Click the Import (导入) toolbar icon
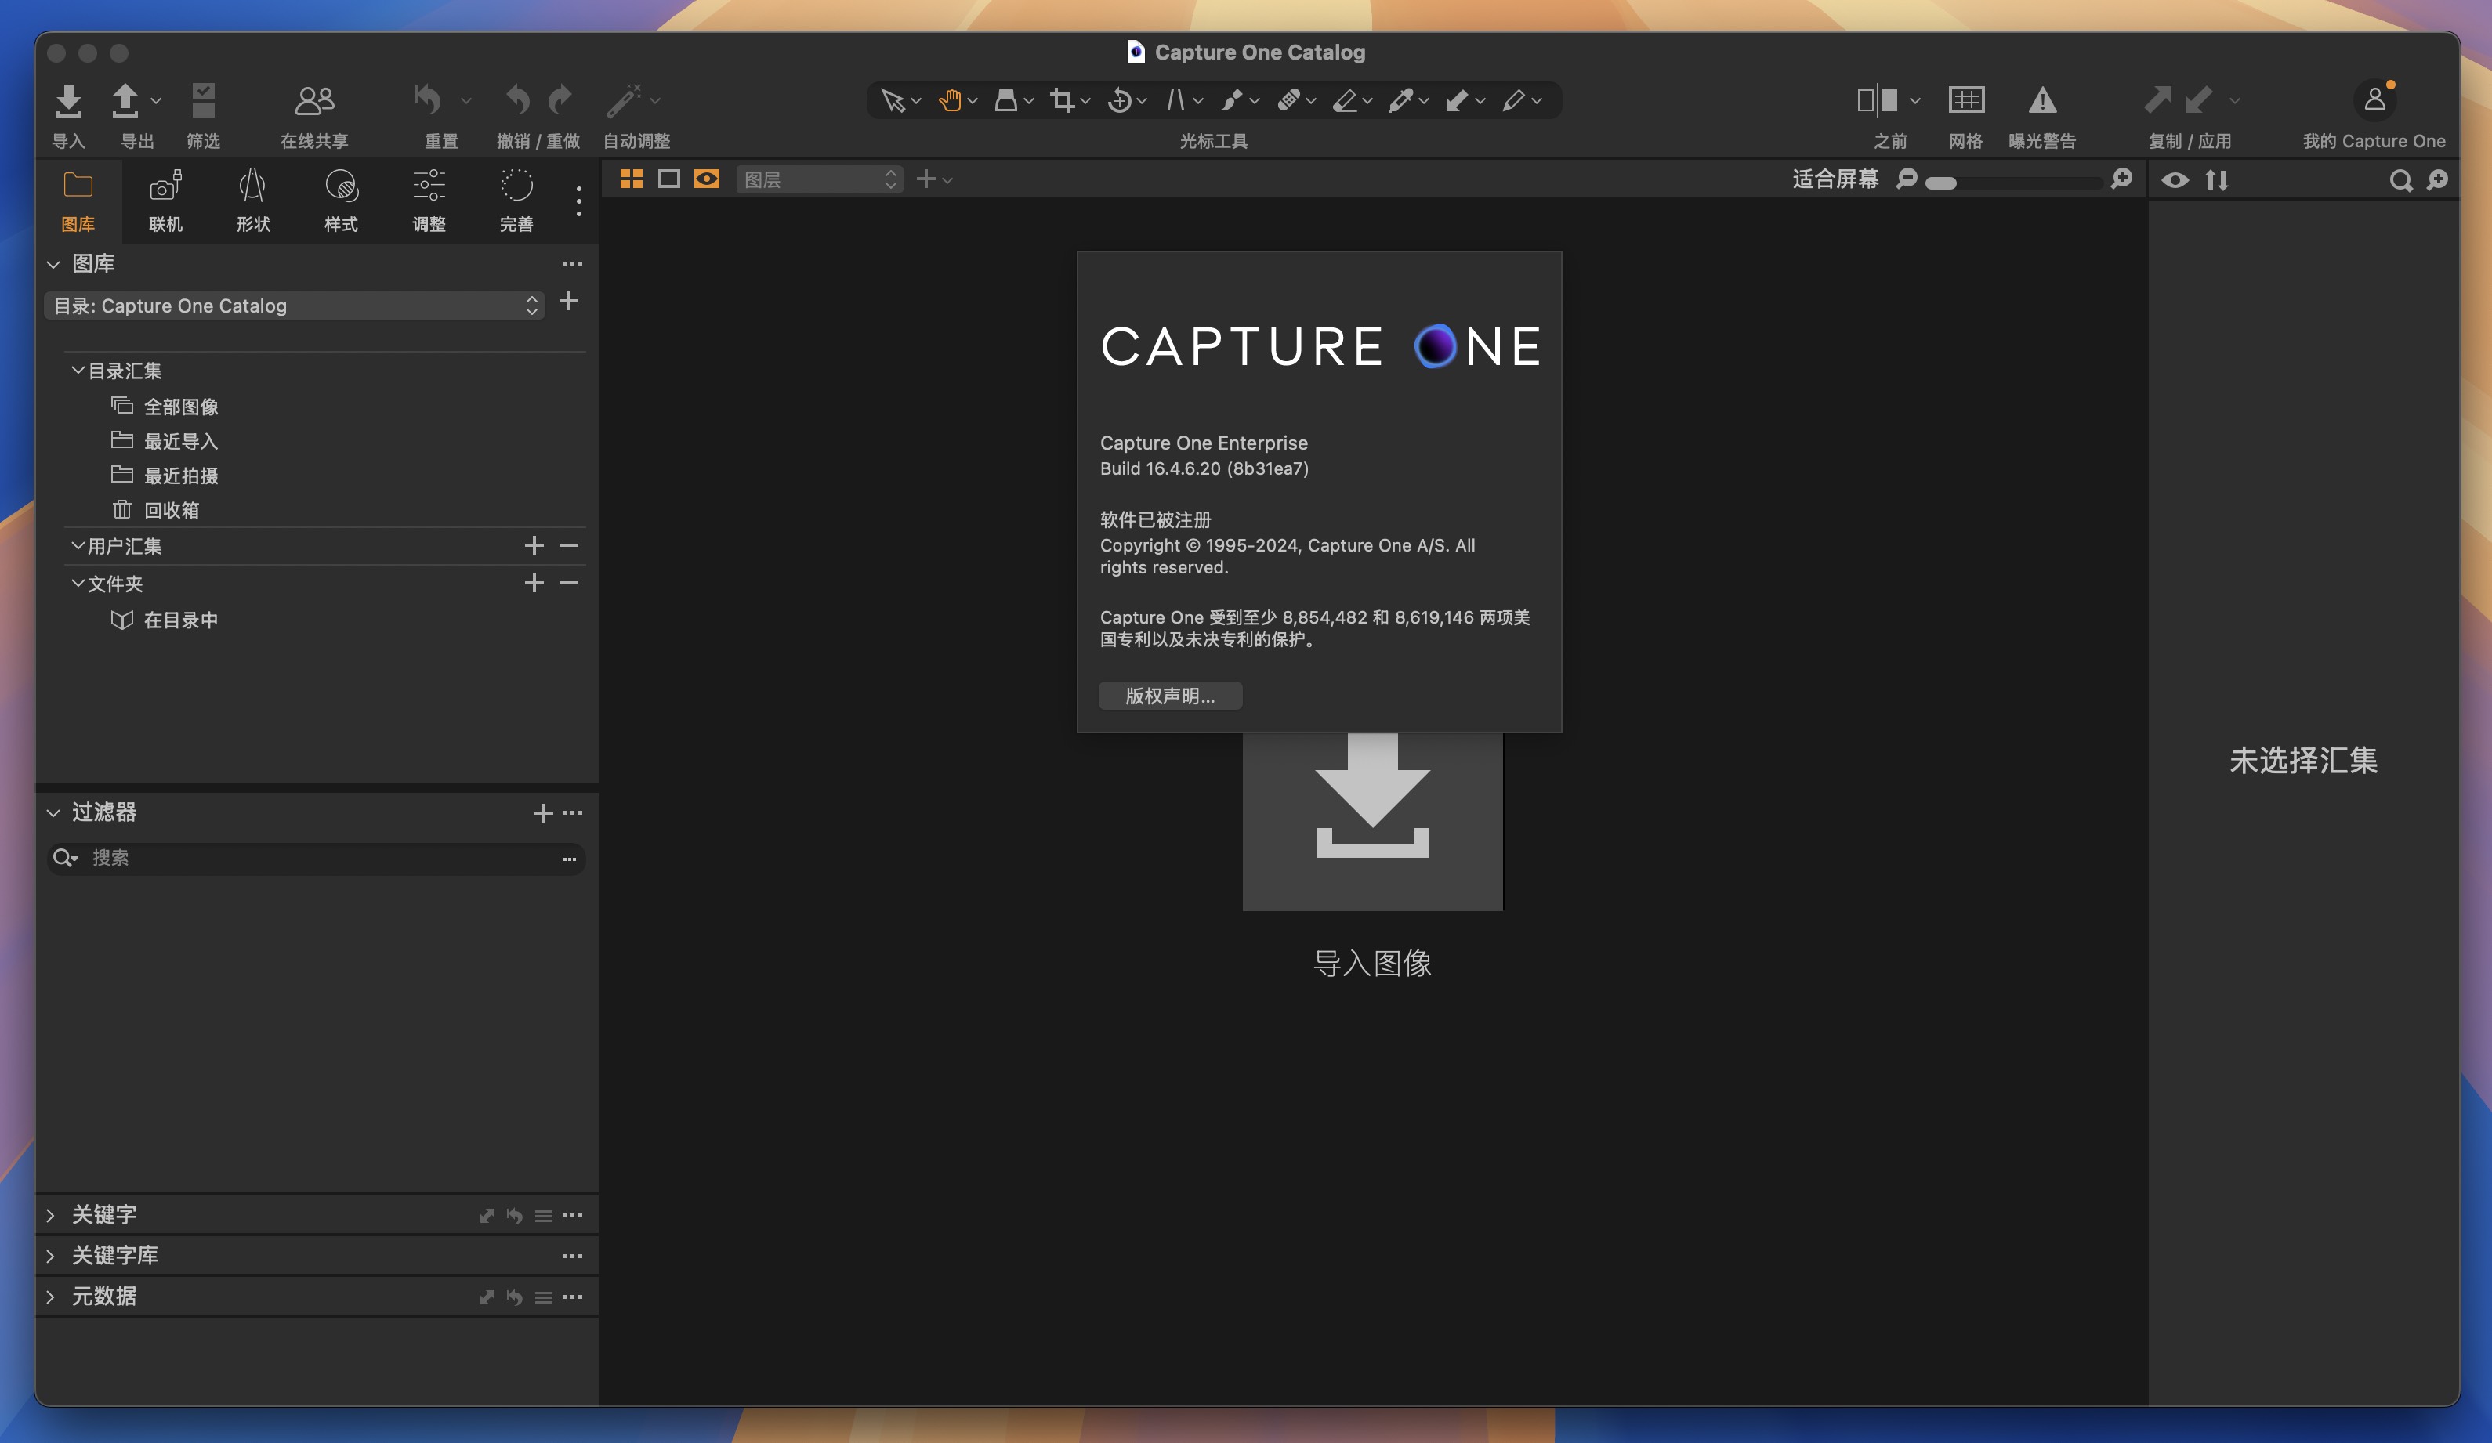This screenshot has width=2492, height=1443. coord(68,99)
